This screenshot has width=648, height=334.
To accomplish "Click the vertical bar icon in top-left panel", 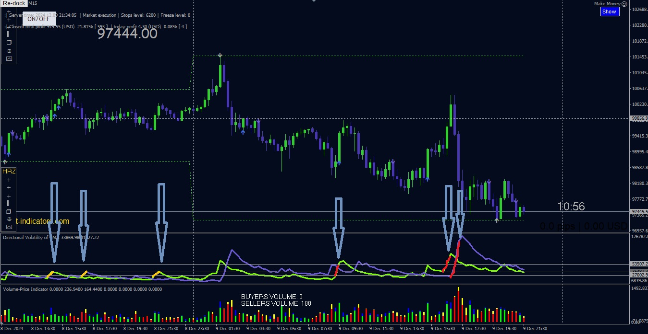I will click(x=9, y=34).
